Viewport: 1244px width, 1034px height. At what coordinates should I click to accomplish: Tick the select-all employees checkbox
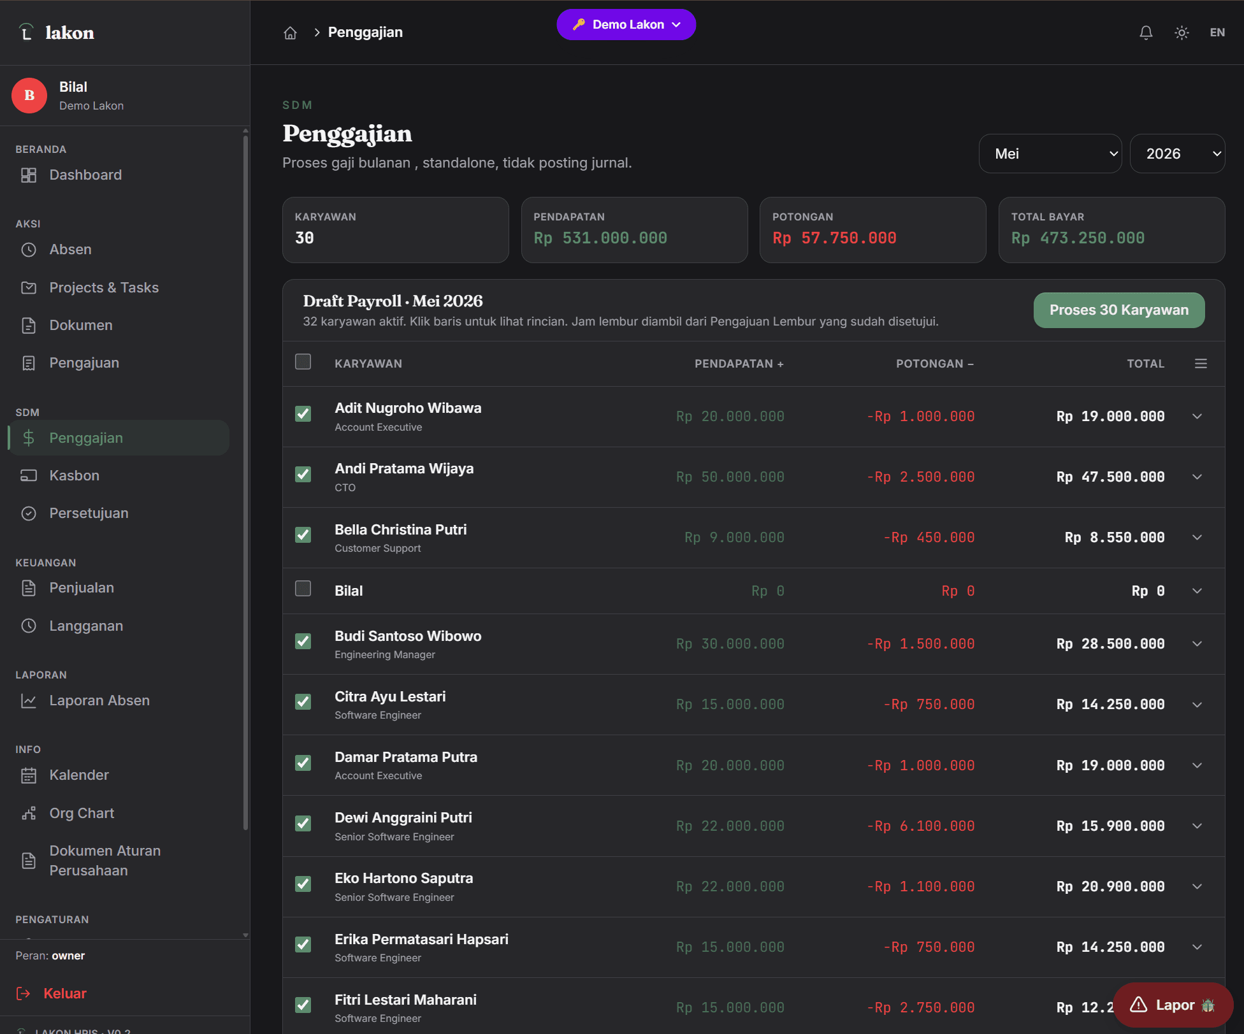[303, 362]
